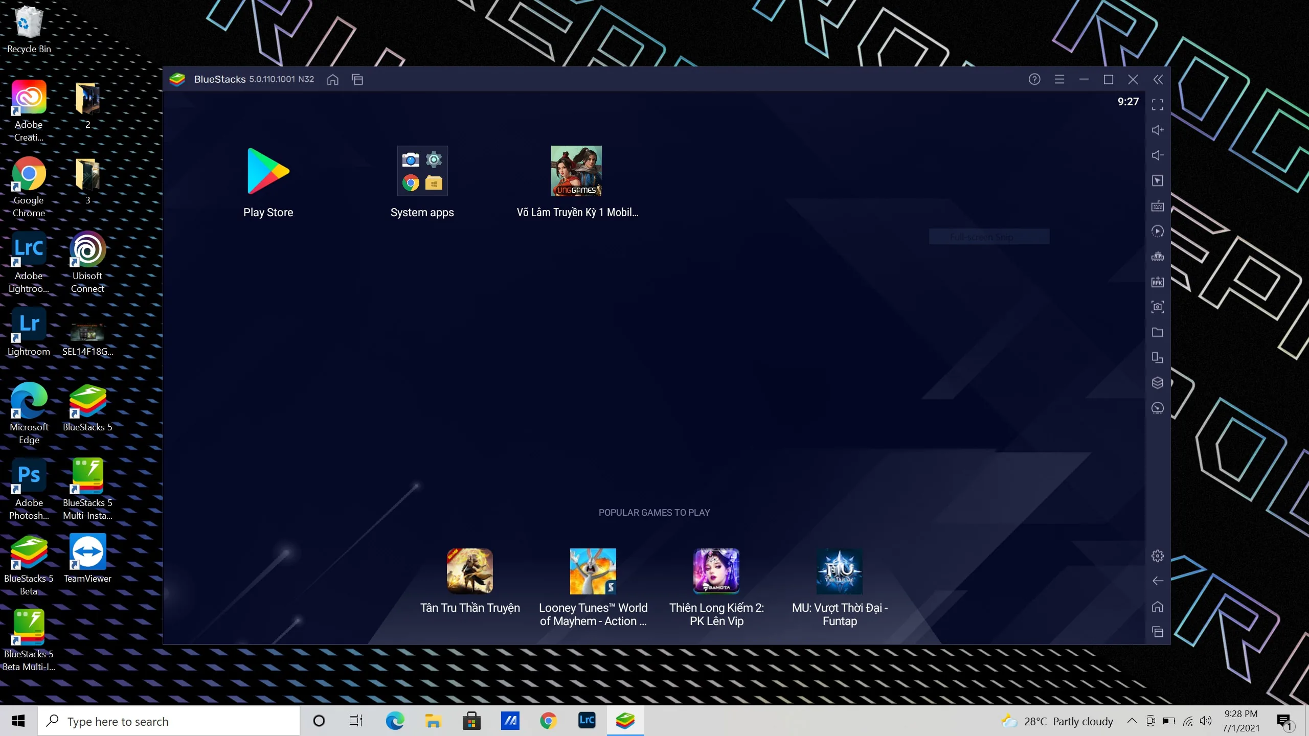Open Microsoft Store from taskbar
Screen dimensions: 1309x736
[x=471, y=721]
